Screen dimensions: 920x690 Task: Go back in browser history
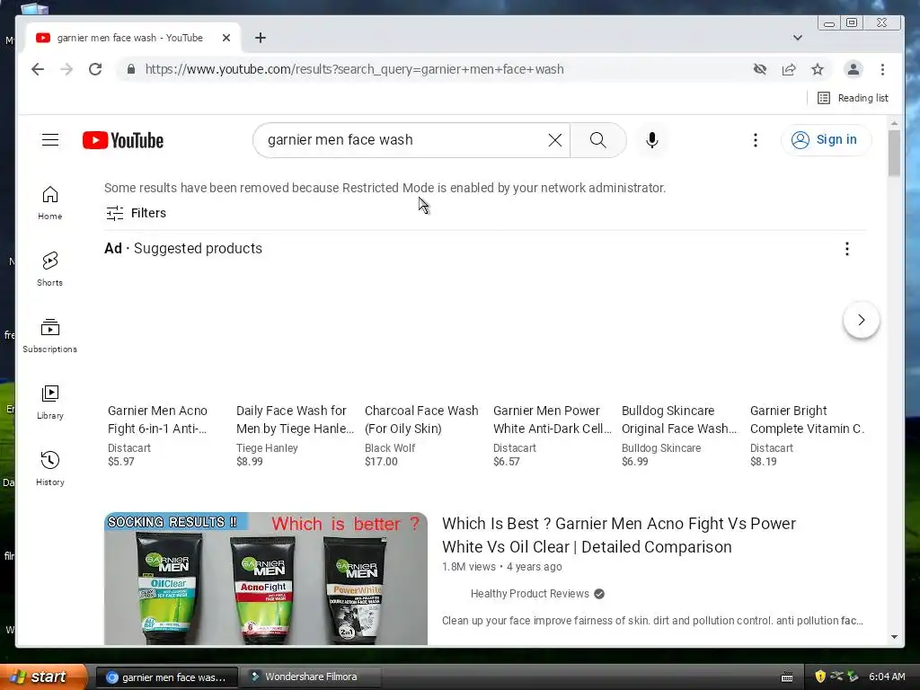[x=38, y=69]
